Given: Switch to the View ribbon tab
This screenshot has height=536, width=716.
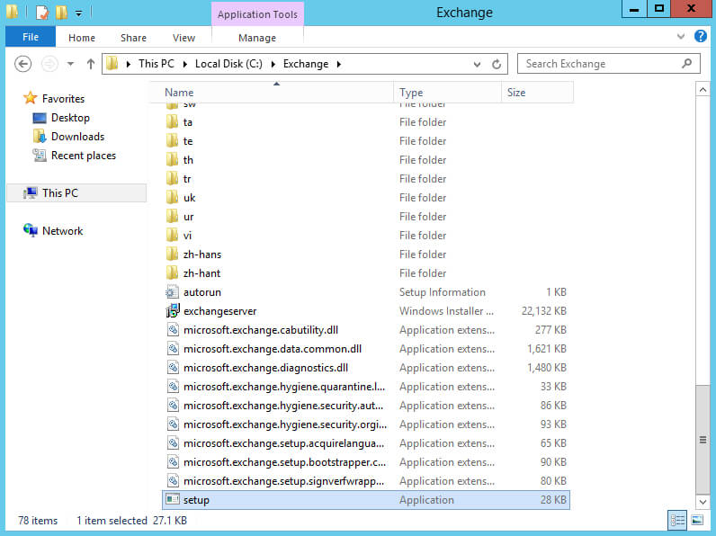Looking at the screenshot, I should (x=183, y=38).
